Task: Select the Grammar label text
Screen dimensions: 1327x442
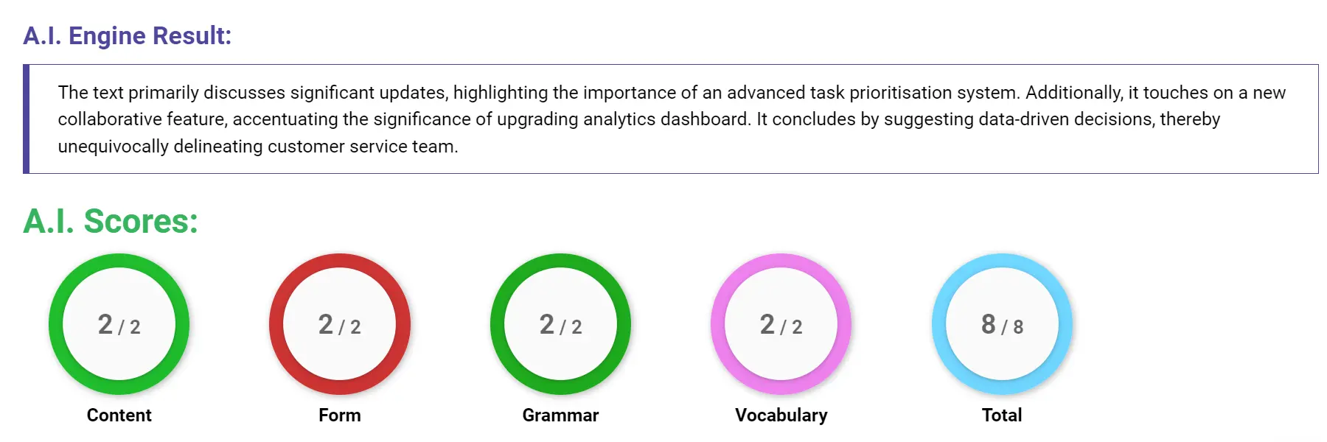Action: click(x=561, y=415)
